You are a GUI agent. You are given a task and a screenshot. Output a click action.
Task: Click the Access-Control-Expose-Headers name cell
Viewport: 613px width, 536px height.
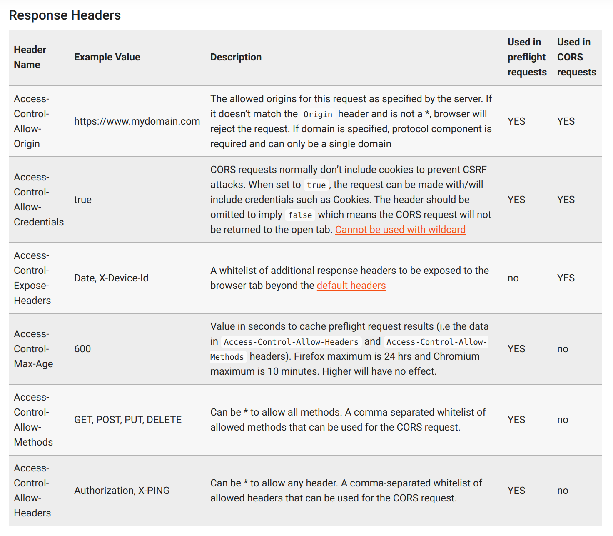pos(32,278)
